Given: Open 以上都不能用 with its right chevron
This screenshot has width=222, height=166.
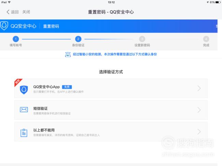Looking at the screenshot, I should (x=199, y=132).
